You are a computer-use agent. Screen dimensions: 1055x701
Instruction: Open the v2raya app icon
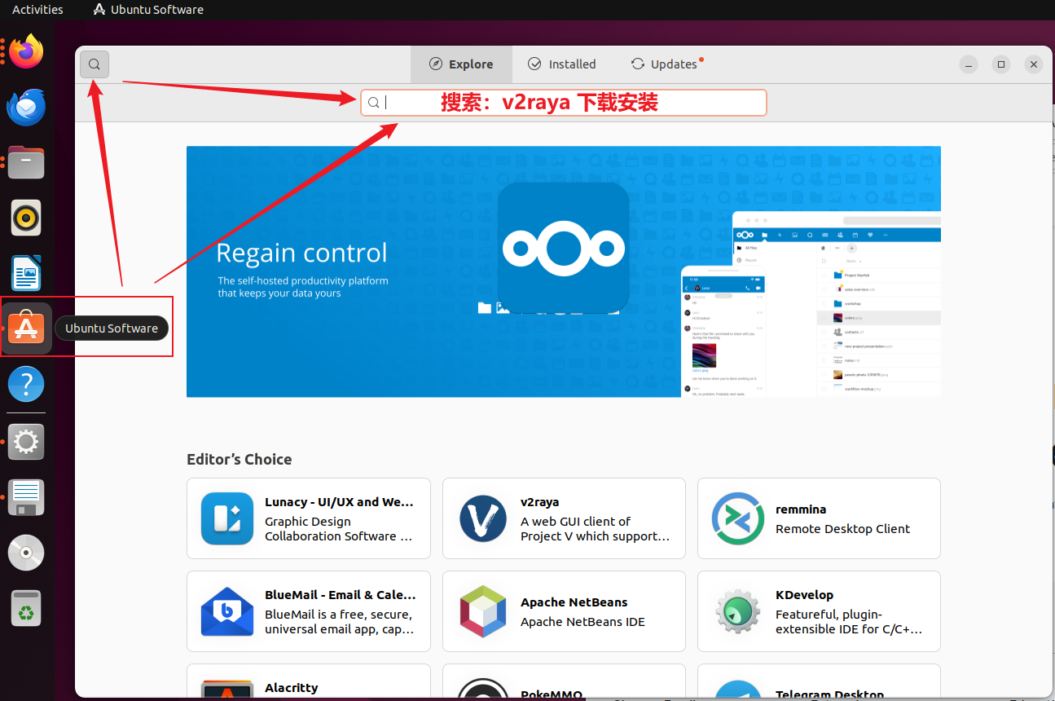pyautogui.click(x=483, y=518)
